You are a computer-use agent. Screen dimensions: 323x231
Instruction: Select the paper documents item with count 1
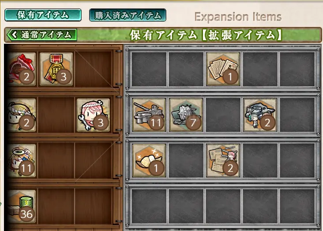pos(223,69)
